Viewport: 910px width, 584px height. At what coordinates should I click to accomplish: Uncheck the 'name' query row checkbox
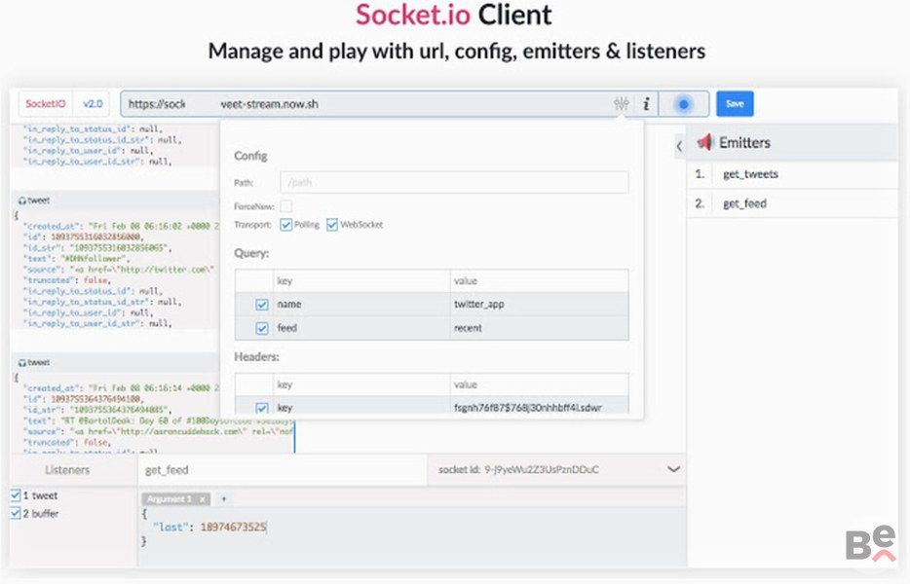click(261, 305)
